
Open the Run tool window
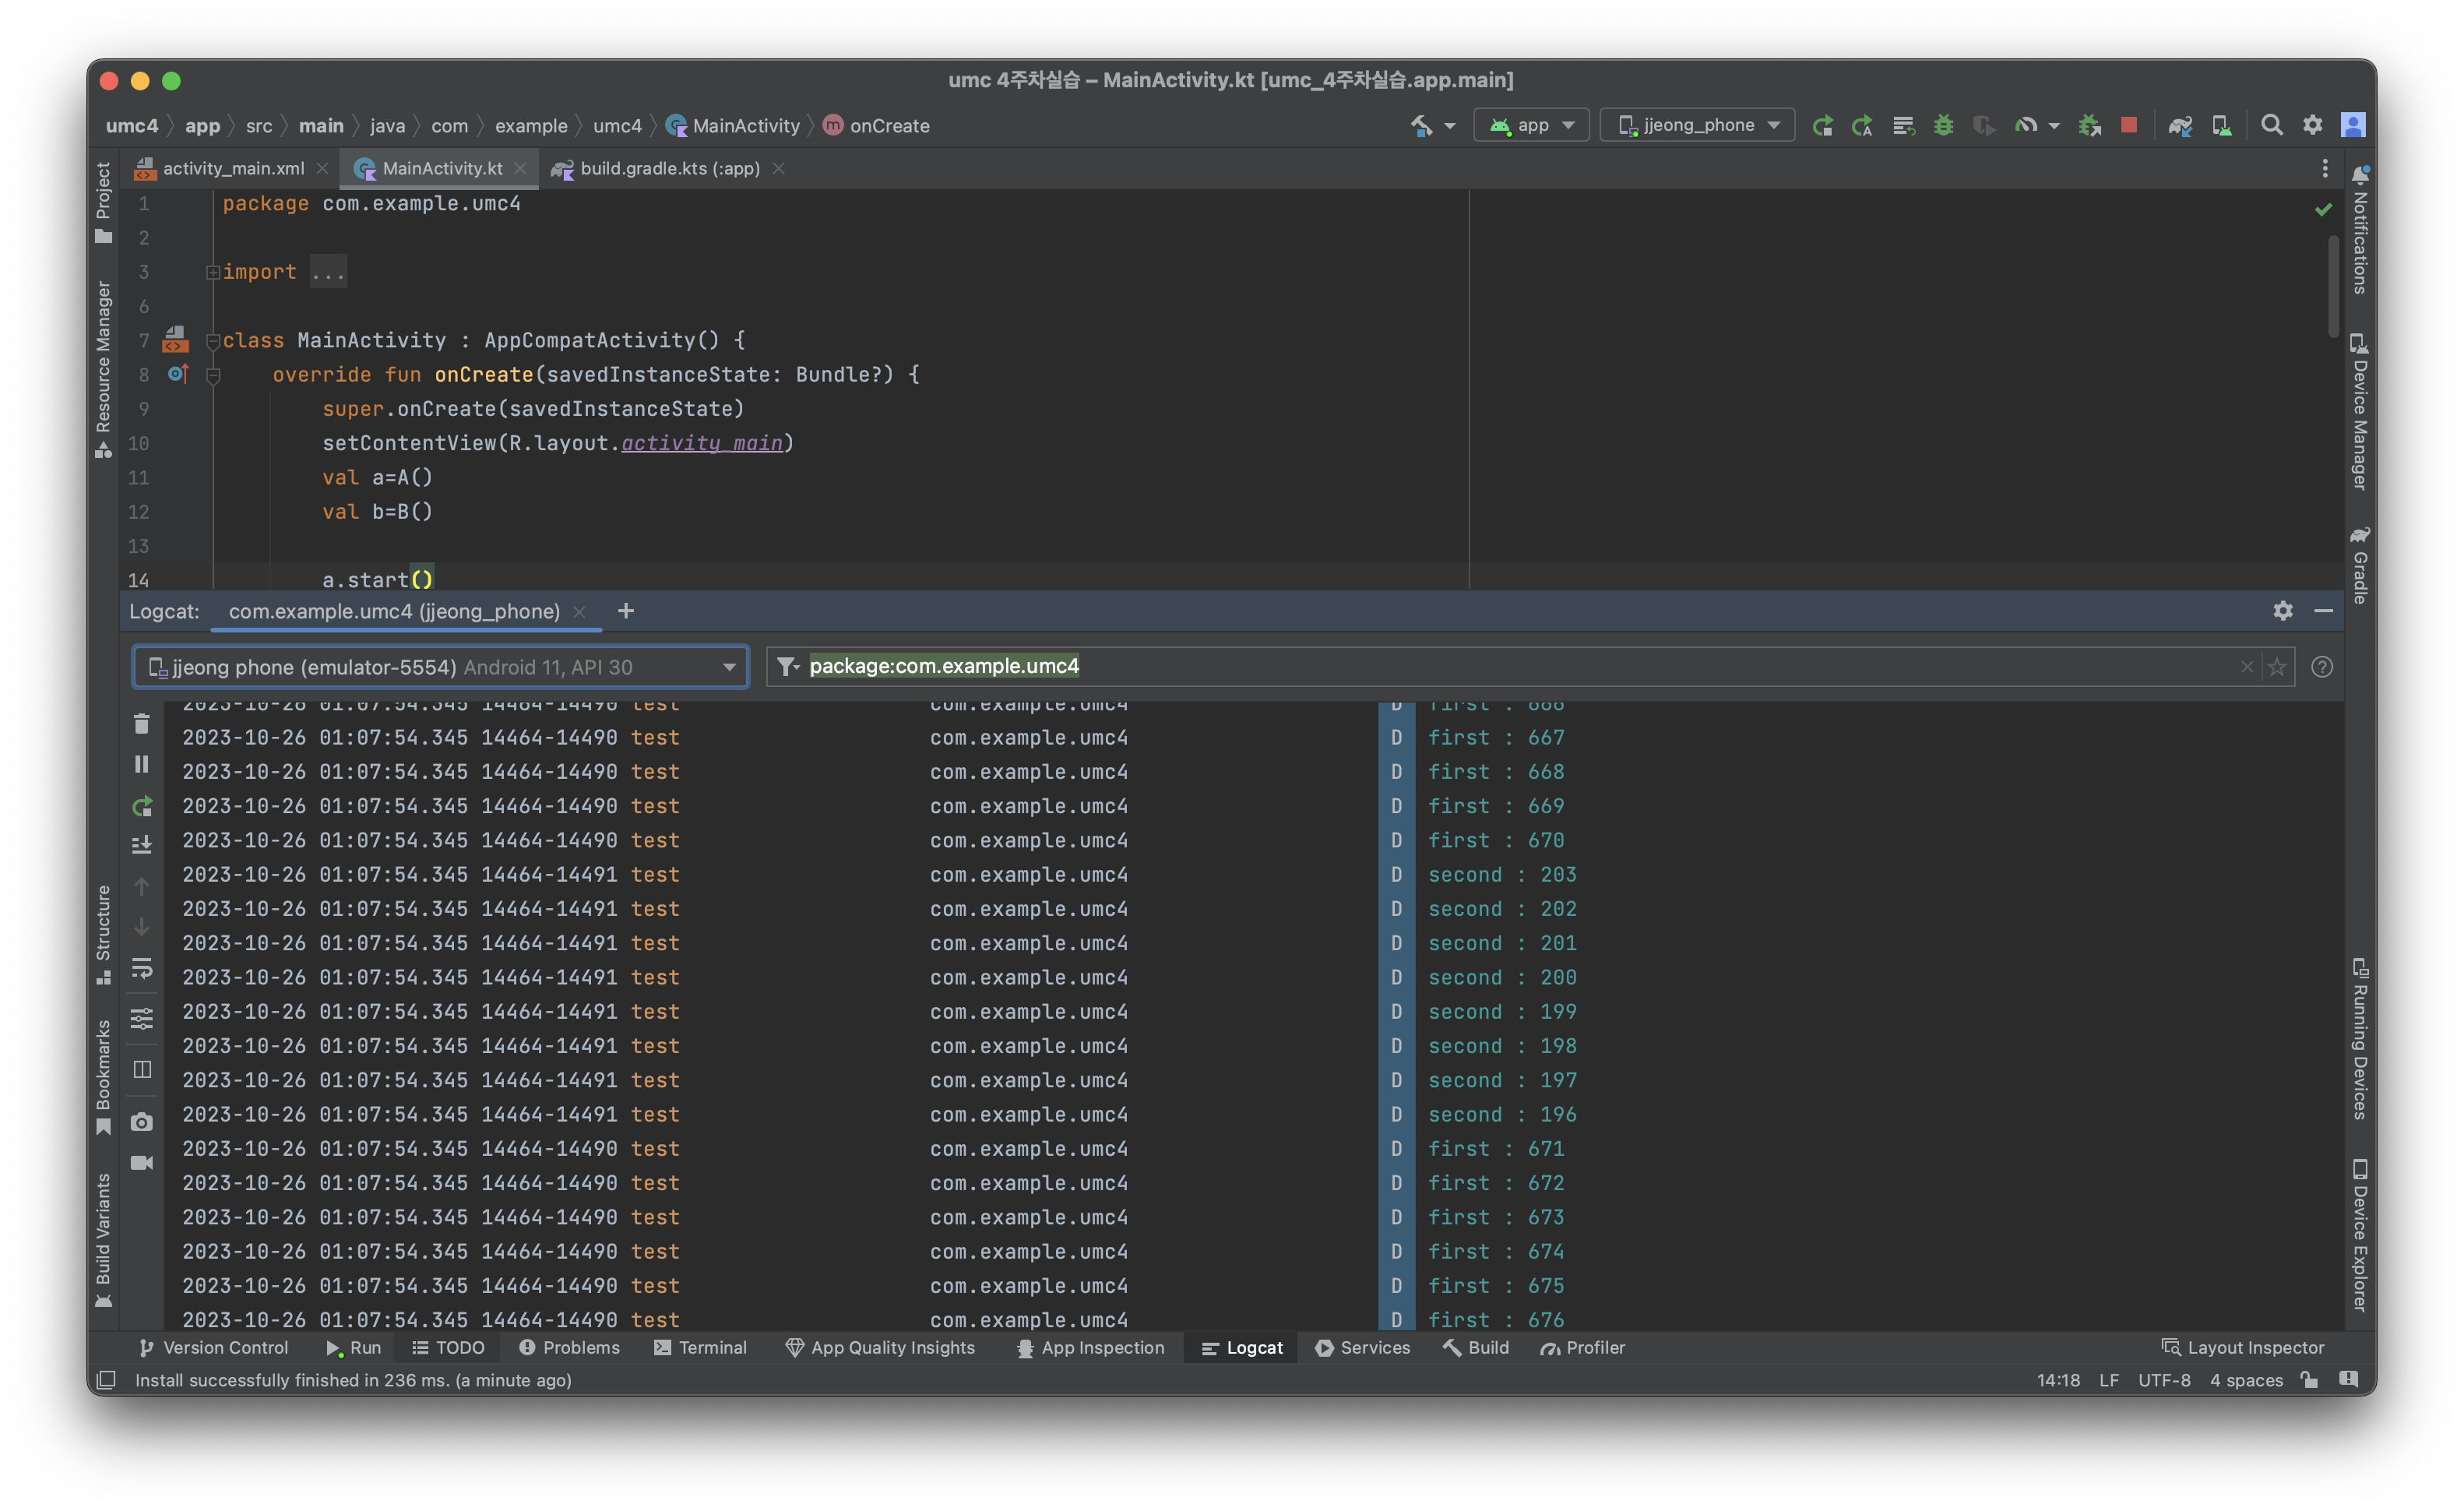[x=354, y=1347]
